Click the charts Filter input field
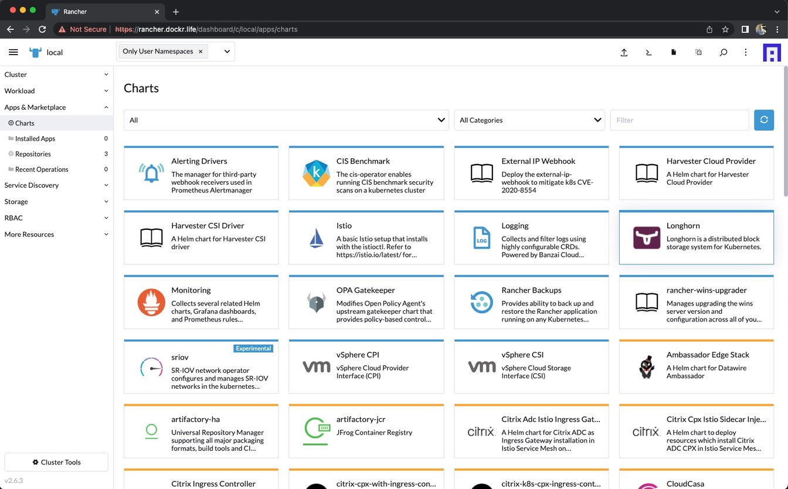 pyautogui.click(x=679, y=120)
